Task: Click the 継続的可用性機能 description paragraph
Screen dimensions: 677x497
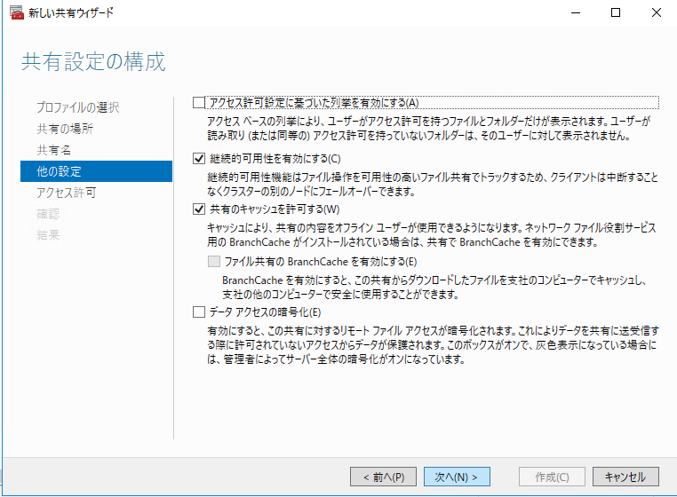Action: click(x=433, y=185)
